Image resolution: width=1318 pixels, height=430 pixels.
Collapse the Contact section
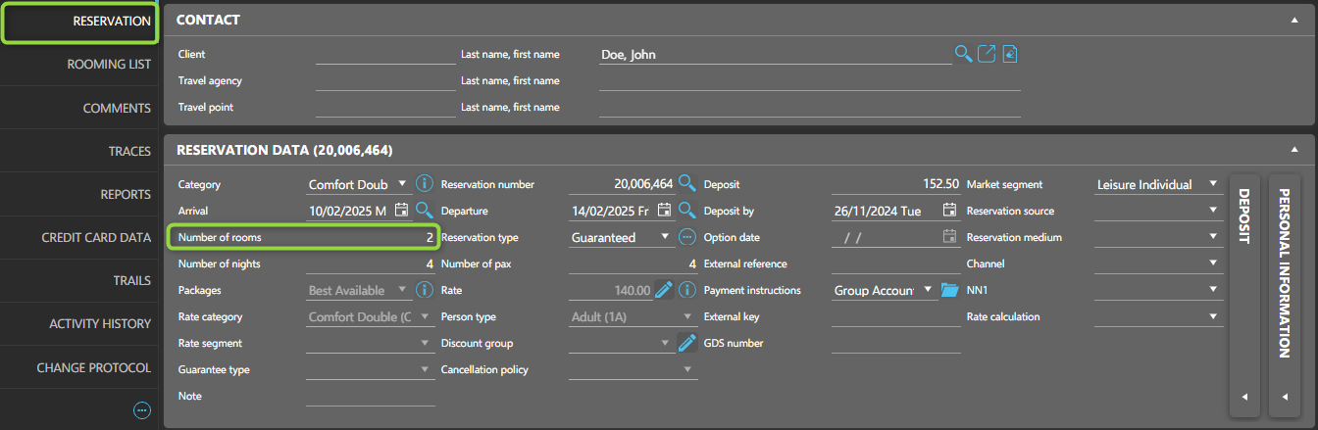tap(1293, 20)
